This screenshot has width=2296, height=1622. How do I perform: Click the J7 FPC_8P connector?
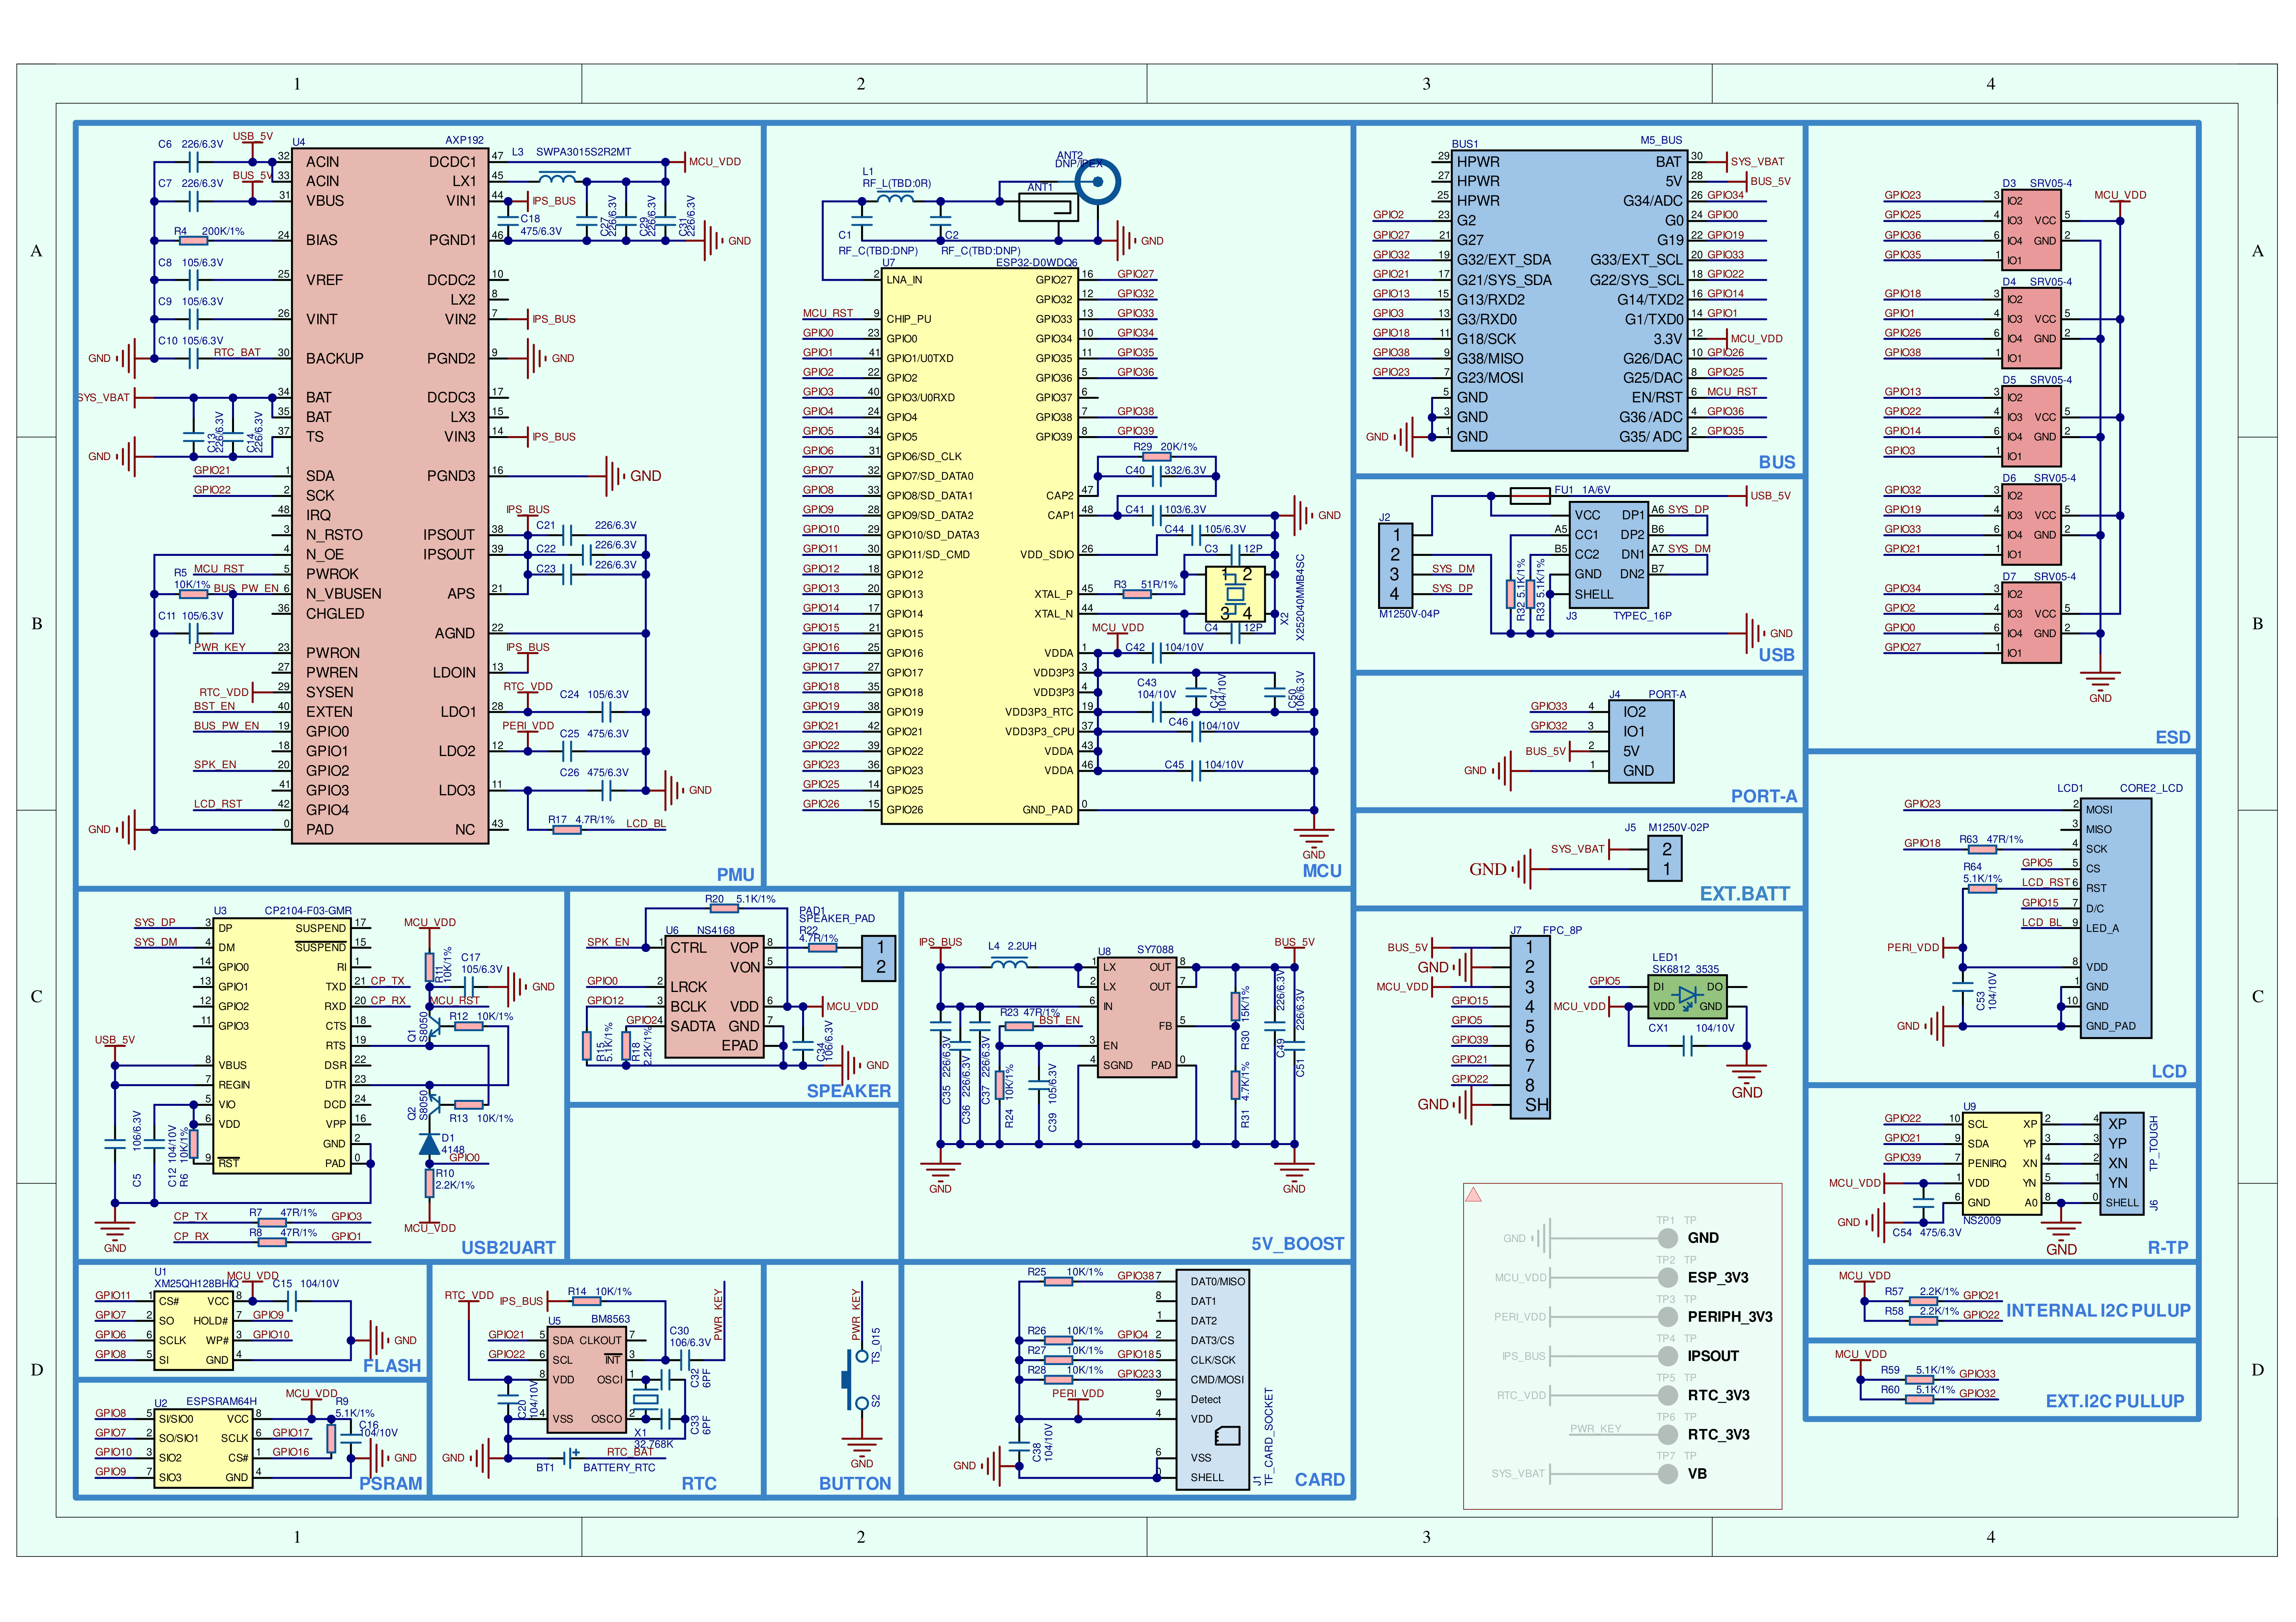[1530, 1027]
